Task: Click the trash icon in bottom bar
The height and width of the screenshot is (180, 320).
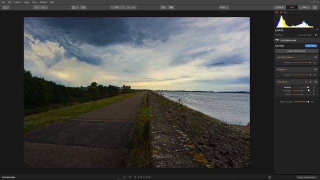Action: click(270, 177)
